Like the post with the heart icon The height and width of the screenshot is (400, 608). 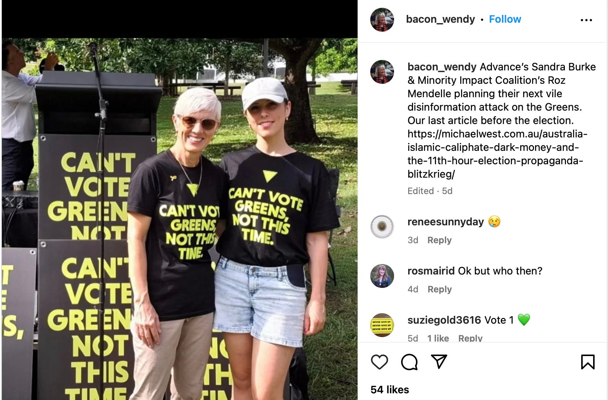[380, 362]
